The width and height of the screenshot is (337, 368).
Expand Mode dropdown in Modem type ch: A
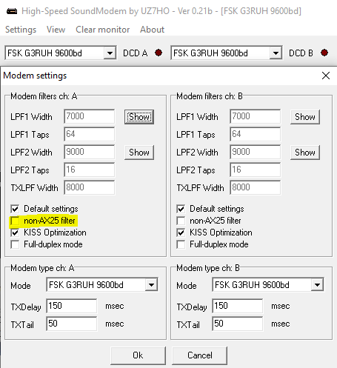pyautogui.click(x=151, y=285)
